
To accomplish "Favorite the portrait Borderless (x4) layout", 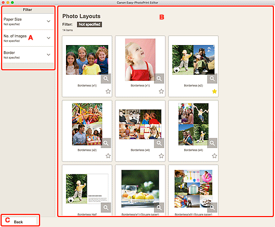I will 215,156.
